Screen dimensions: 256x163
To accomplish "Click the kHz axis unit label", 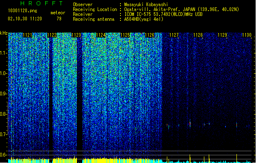I will pos(4,33).
